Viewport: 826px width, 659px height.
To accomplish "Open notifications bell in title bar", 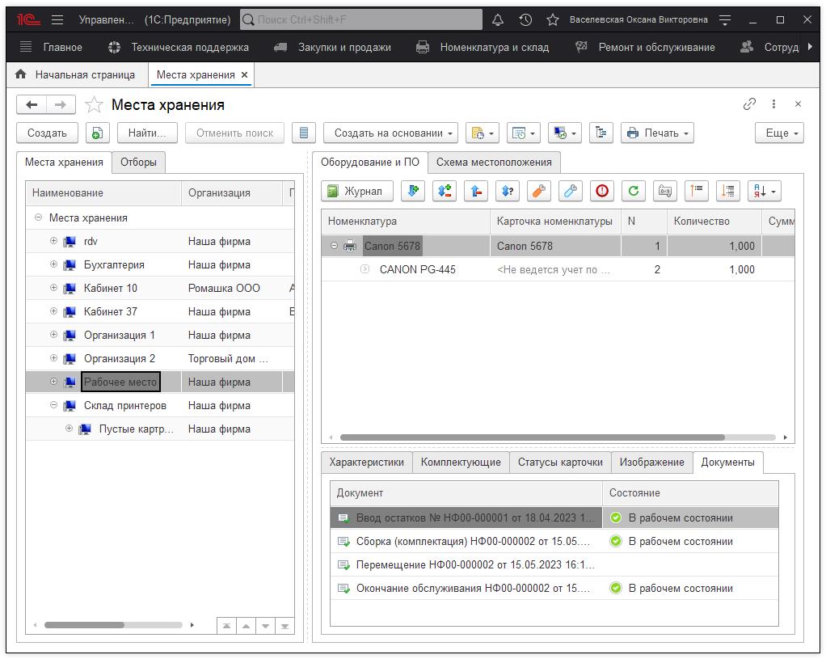I will (x=498, y=19).
